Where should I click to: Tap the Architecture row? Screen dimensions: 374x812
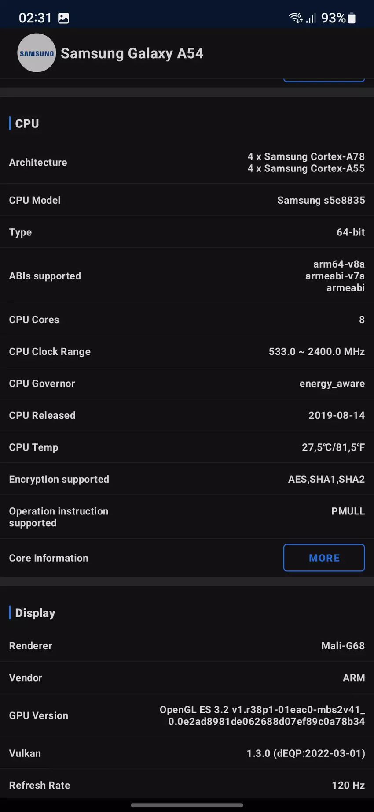click(x=187, y=162)
